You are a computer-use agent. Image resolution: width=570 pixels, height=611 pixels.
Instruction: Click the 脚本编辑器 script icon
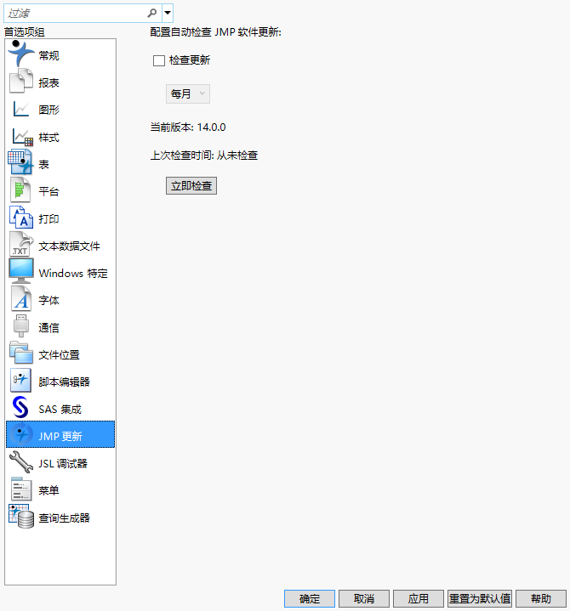pos(20,381)
